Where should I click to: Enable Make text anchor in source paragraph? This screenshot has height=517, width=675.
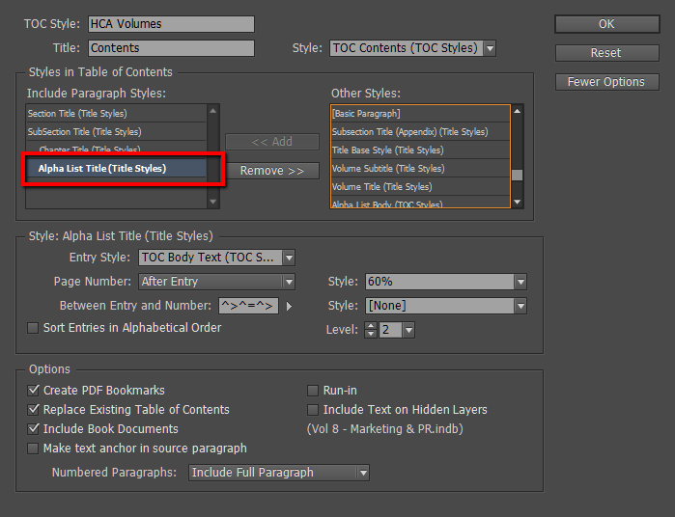33,449
